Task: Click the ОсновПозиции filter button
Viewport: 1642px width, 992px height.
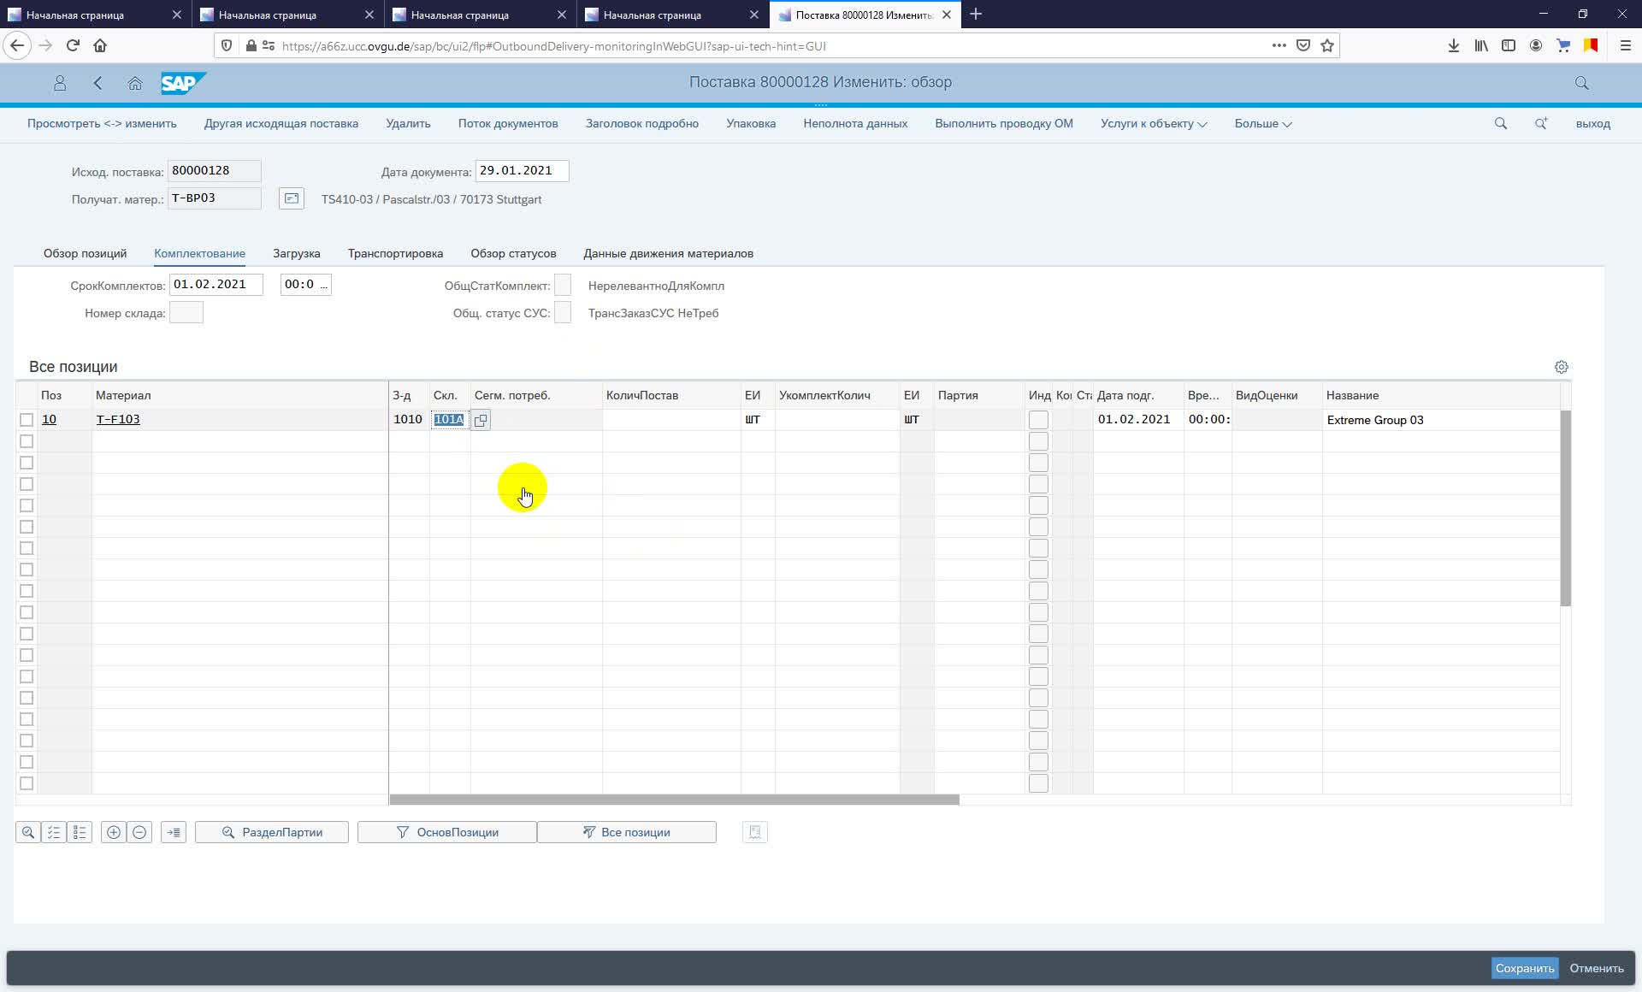Action: pos(447,832)
